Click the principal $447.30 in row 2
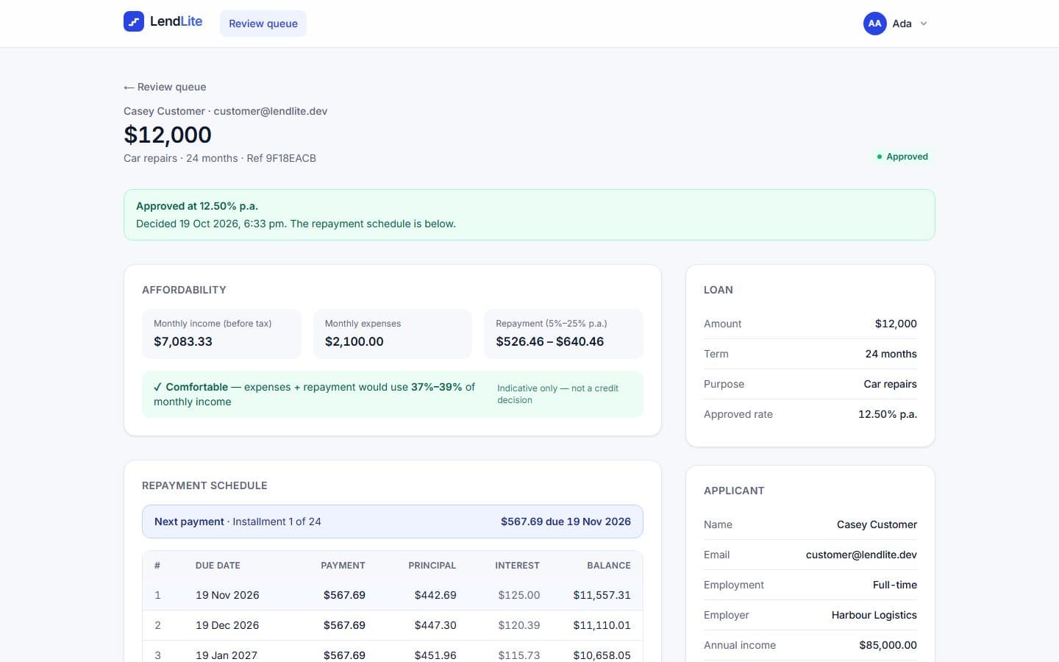The width and height of the screenshot is (1059, 662). click(x=435, y=625)
